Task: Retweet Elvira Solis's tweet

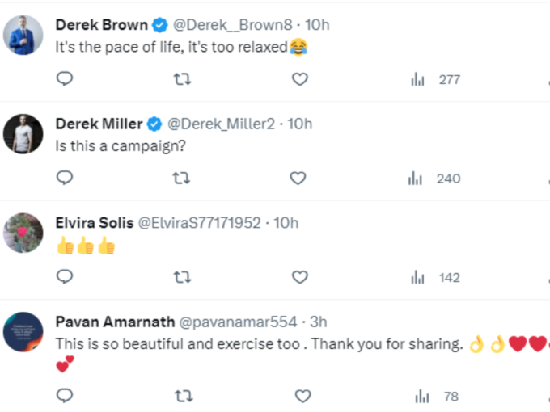Action: [x=183, y=277]
